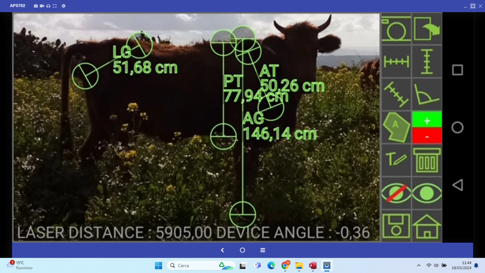Expand the hidden system tray icons chevron
485x273 pixels.
(419, 265)
